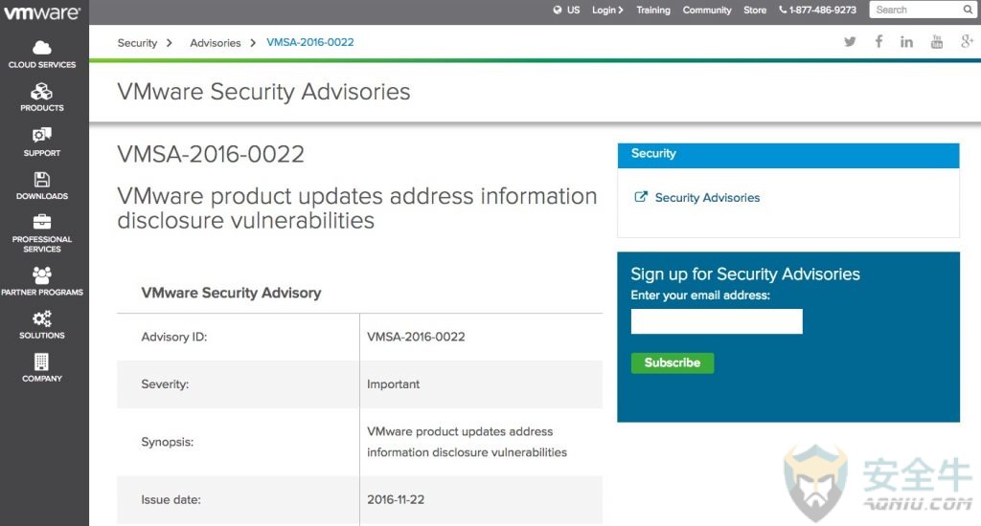Image resolution: width=981 pixels, height=526 pixels.
Task: Open Products sidebar icon
Action: click(x=42, y=91)
